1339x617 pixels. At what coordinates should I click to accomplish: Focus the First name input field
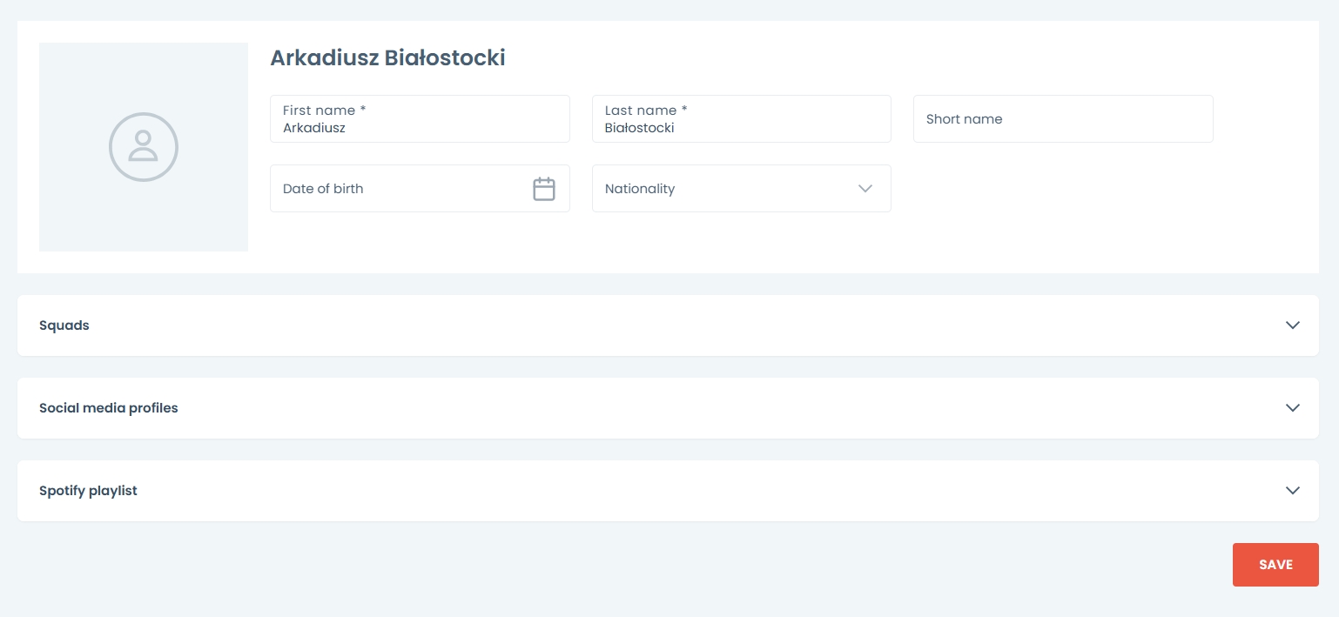pyautogui.click(x=420, y=127)
